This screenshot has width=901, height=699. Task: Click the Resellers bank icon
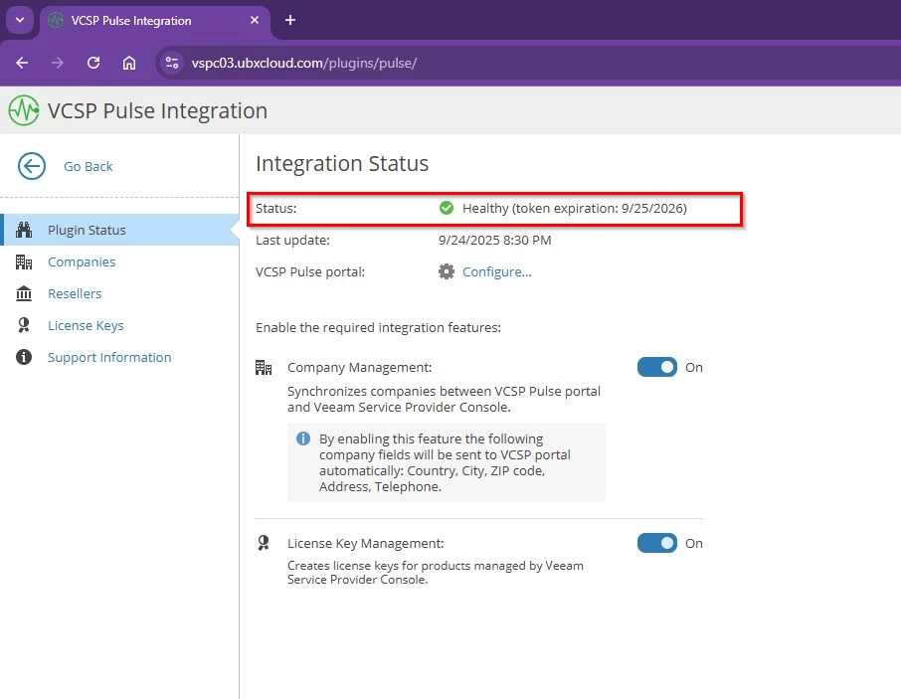tap(24, 293)
